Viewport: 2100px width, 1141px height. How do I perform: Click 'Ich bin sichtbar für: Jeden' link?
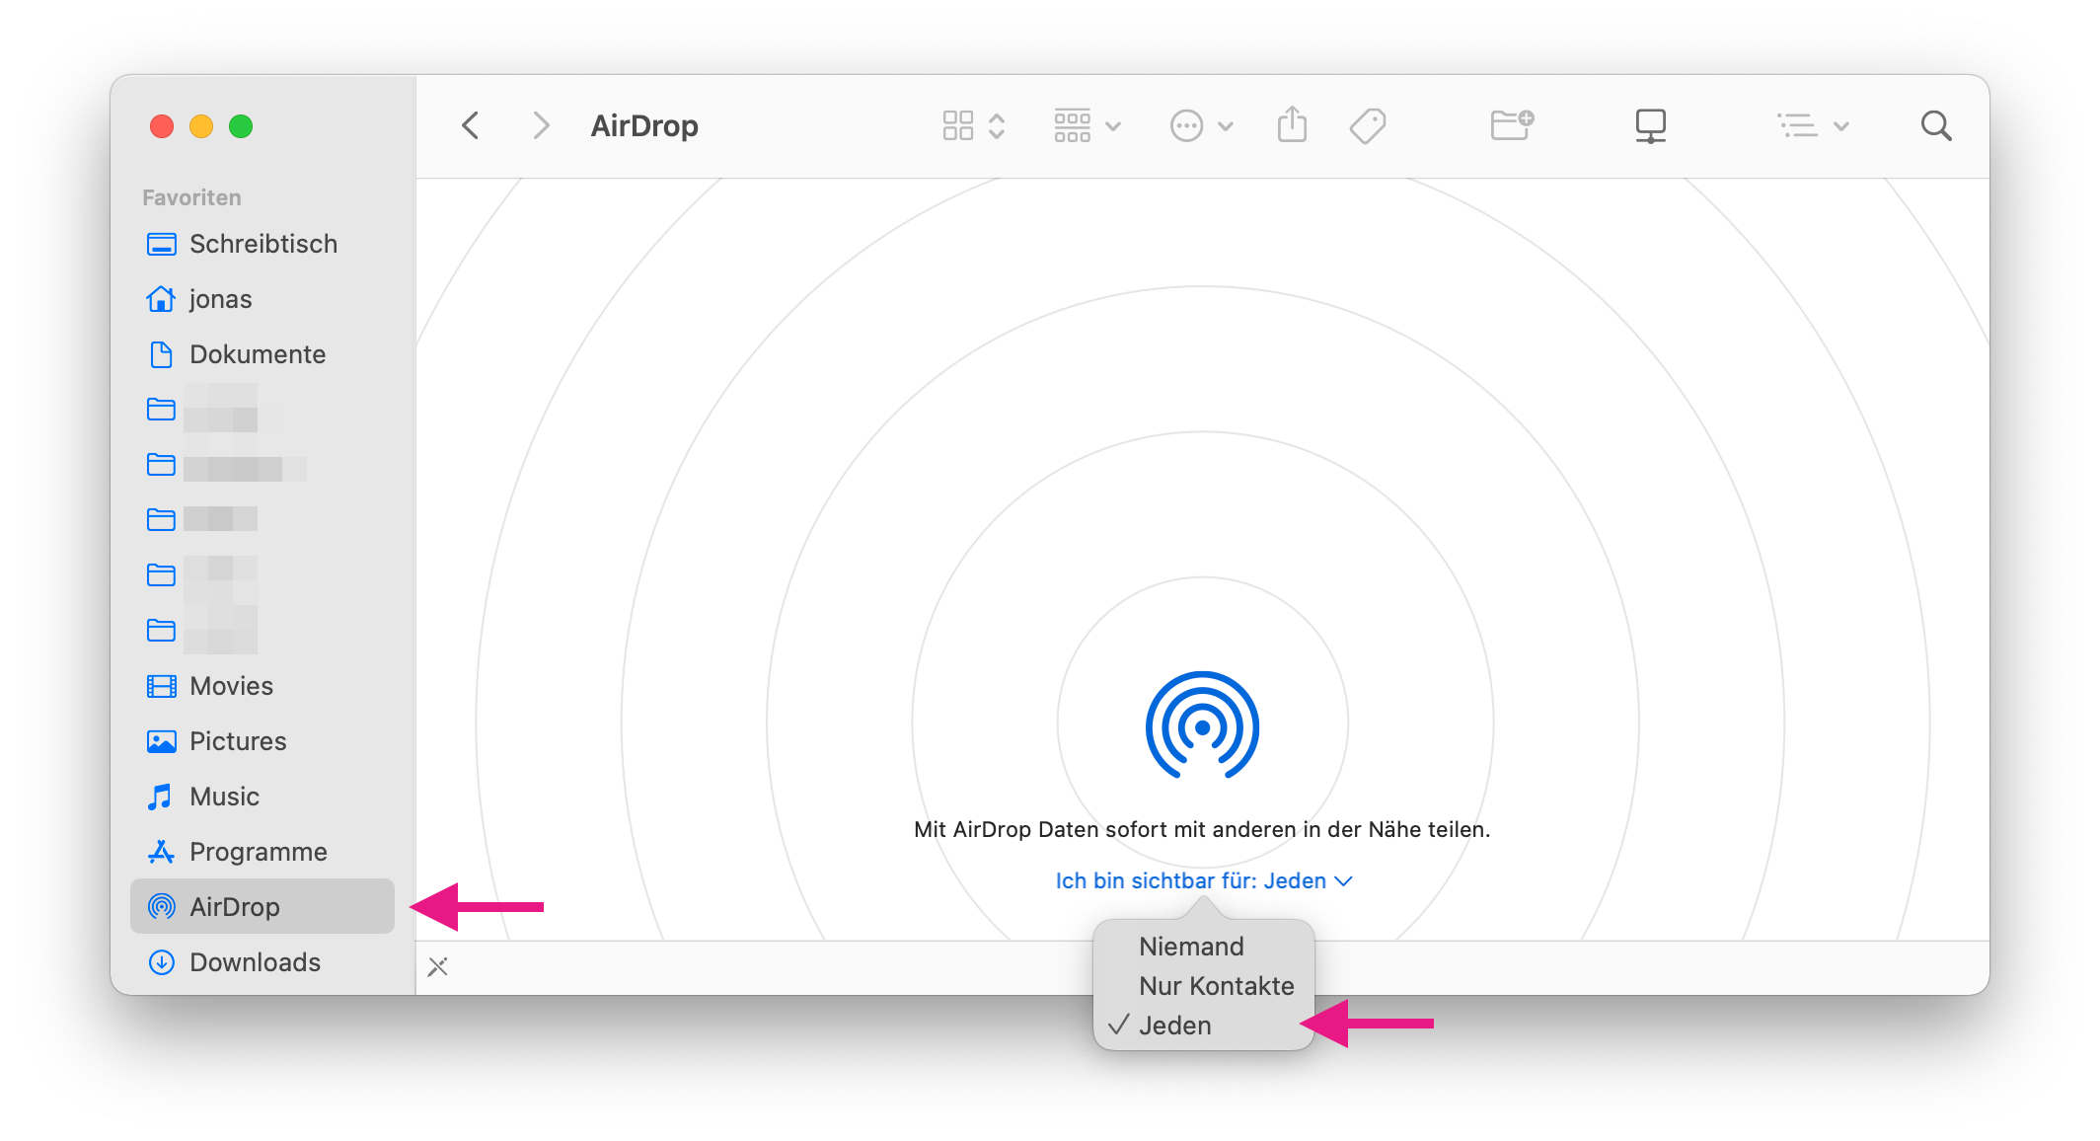1202,880
